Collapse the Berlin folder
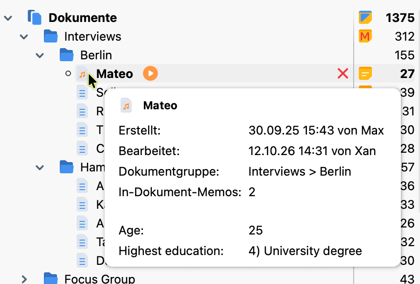Screen dimensions: 420x284 coord(40,56)
